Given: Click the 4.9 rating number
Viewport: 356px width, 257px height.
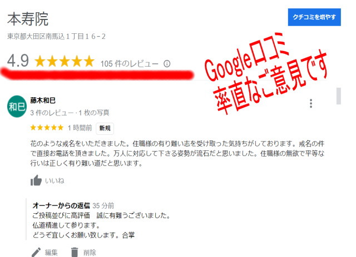Looking at the screenshot, I should (x=18, y=61).
